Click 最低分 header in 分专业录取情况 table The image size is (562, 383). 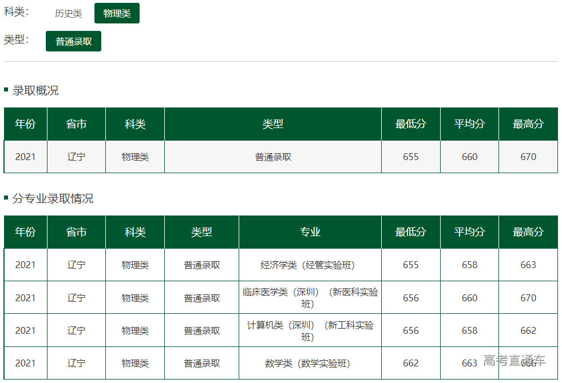point(410,232)
